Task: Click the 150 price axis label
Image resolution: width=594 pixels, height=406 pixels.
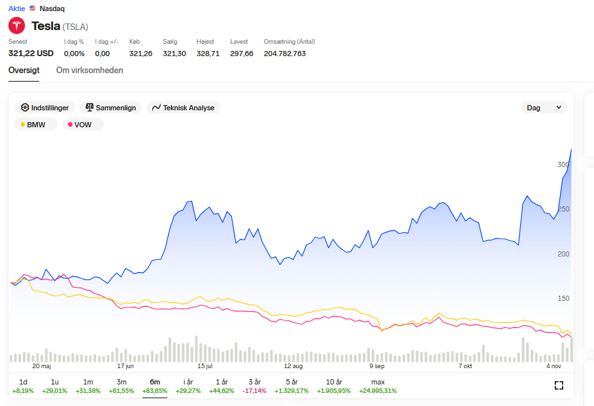Action: [x=563, y=298]
